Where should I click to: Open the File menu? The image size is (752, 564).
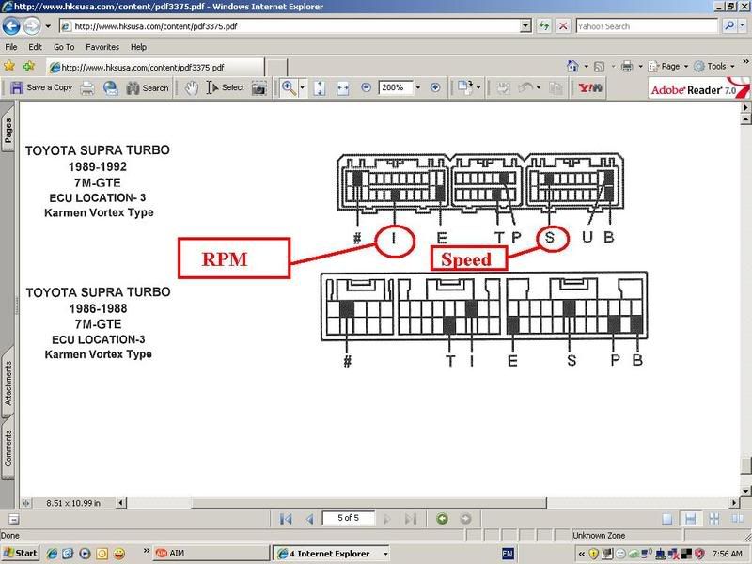click(11, 47)
